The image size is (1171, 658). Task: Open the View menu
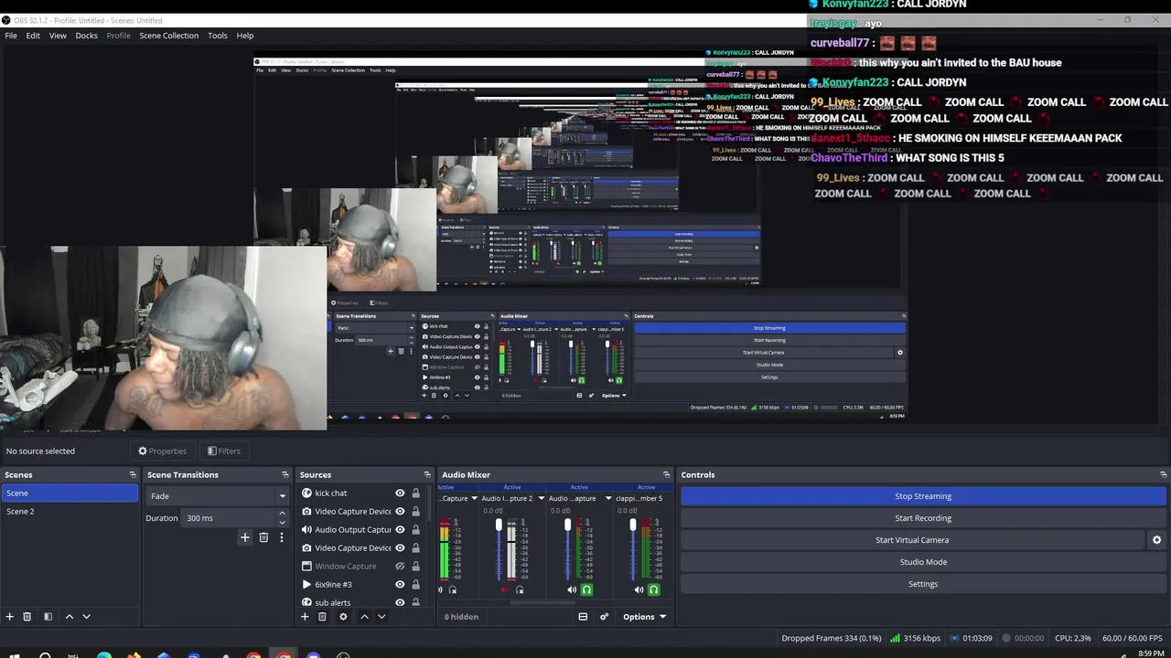pyautogui.click(x=58, y=36)
